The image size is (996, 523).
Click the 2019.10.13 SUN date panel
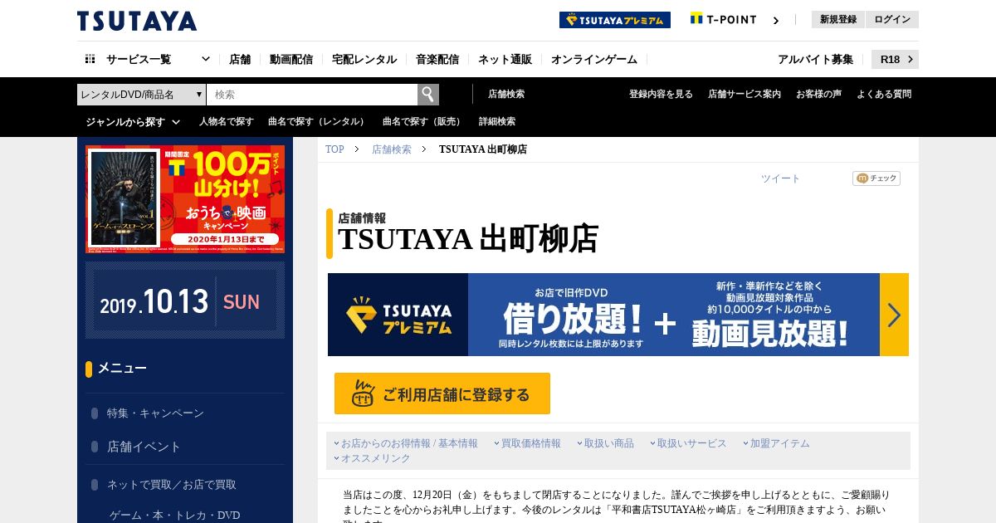click(185, 301)
